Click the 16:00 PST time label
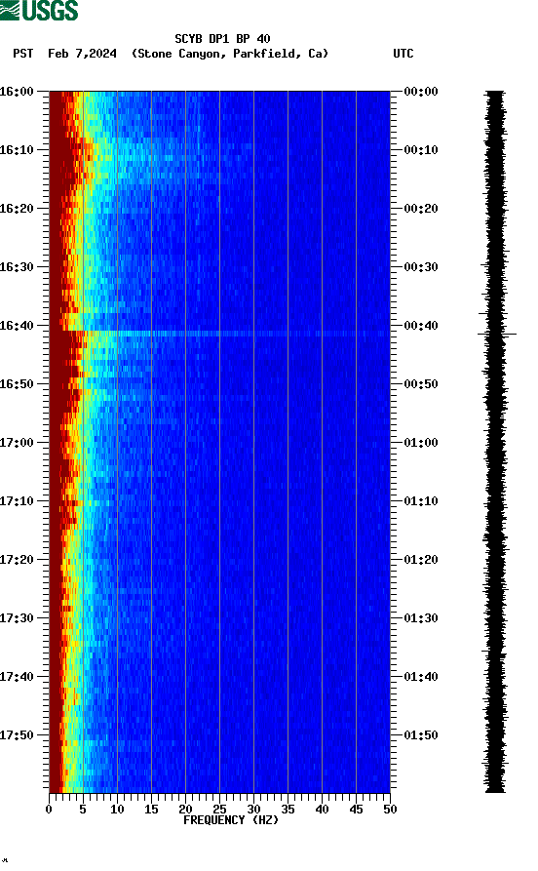Viewport: 538px width, 871px height. [17, 91]
